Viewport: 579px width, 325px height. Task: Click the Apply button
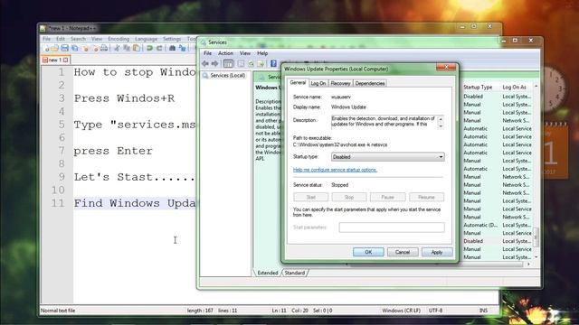pyautogui.click(x=437, y=252)
